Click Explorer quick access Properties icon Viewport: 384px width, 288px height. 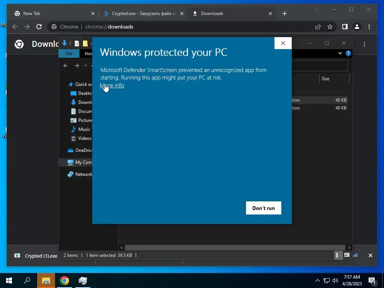(76, 43)
